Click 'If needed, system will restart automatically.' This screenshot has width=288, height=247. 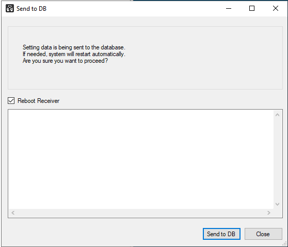(74, 54)
